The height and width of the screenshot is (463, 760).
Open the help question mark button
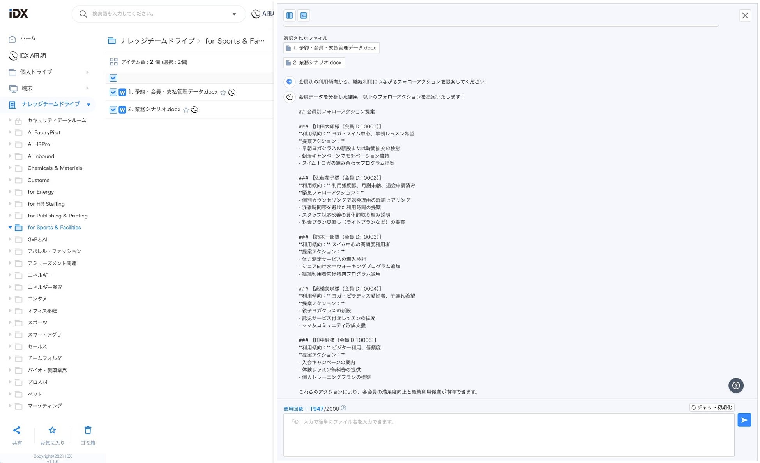click(735, 386)
